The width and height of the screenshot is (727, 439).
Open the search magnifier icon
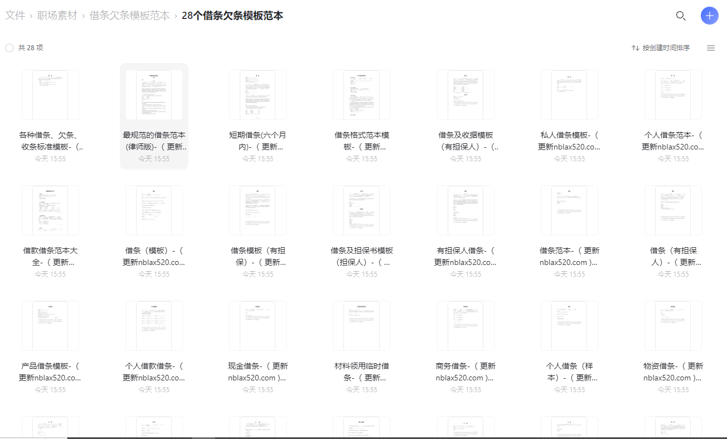[681, 16]
